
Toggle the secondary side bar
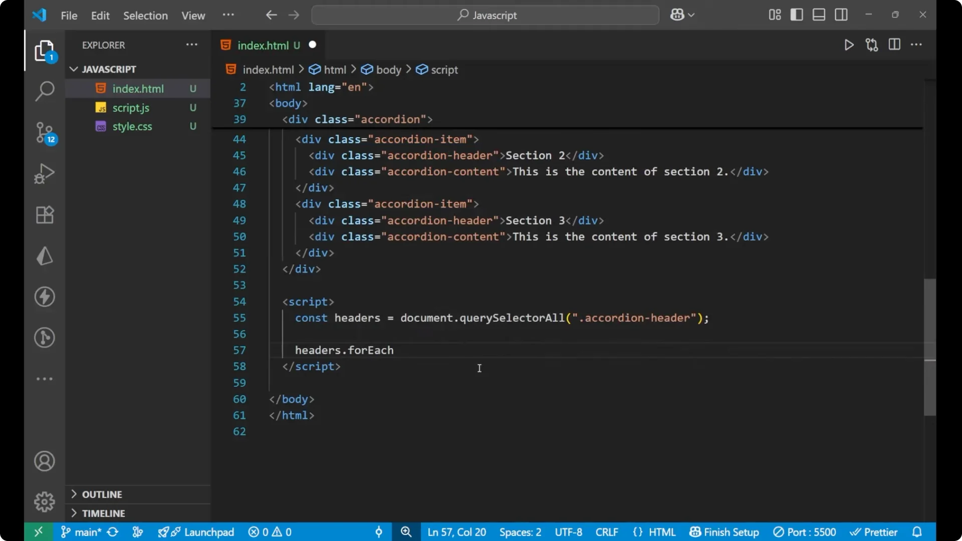[x=841, y=15]
